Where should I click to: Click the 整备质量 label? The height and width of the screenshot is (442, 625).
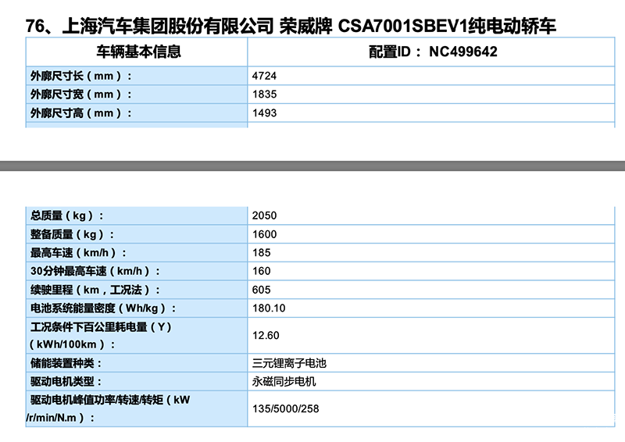(72, 234)
